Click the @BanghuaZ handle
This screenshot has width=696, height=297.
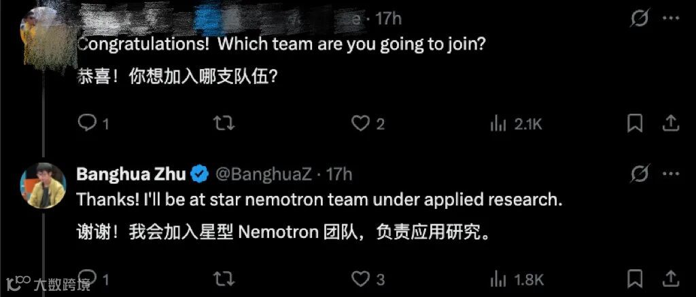tap(263, 174)
